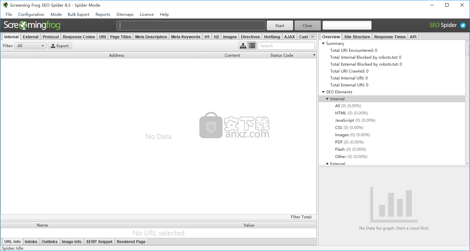
Task: Open the File menu
Action: coord(9,15)
